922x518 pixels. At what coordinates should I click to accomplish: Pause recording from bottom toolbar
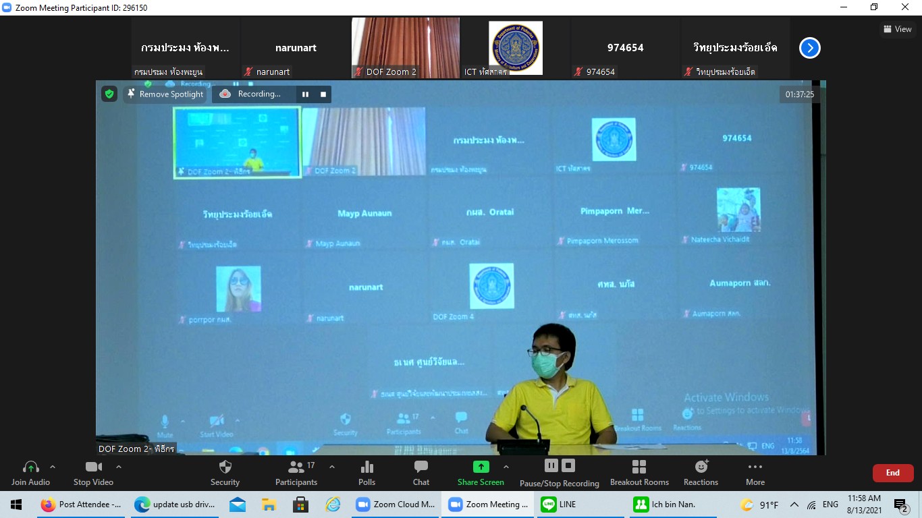551,465
